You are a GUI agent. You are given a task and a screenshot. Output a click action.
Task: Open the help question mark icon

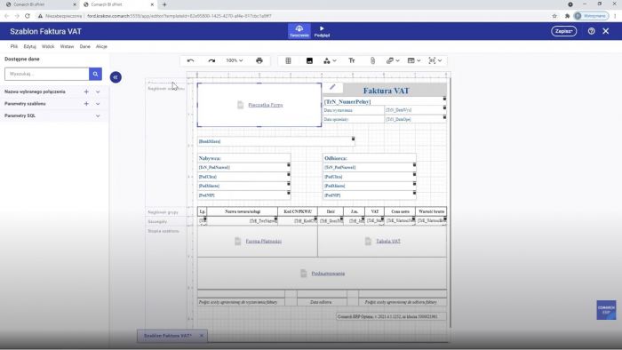tap(591, 31)
